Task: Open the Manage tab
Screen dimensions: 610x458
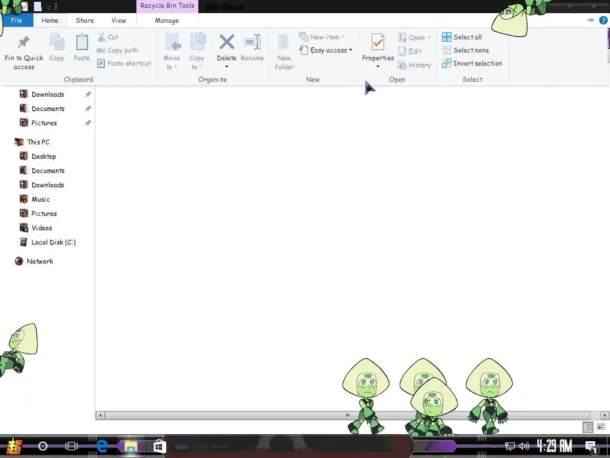Action: pyautogui.click(x=167, y=20)
